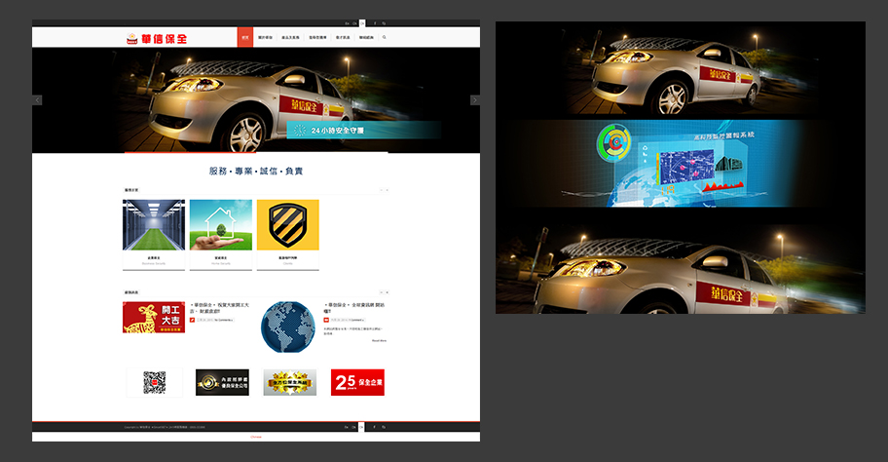Screen dimensions: 888x462
Task: Click the 華信保全 logo in header
Action: tap(157, 38)
